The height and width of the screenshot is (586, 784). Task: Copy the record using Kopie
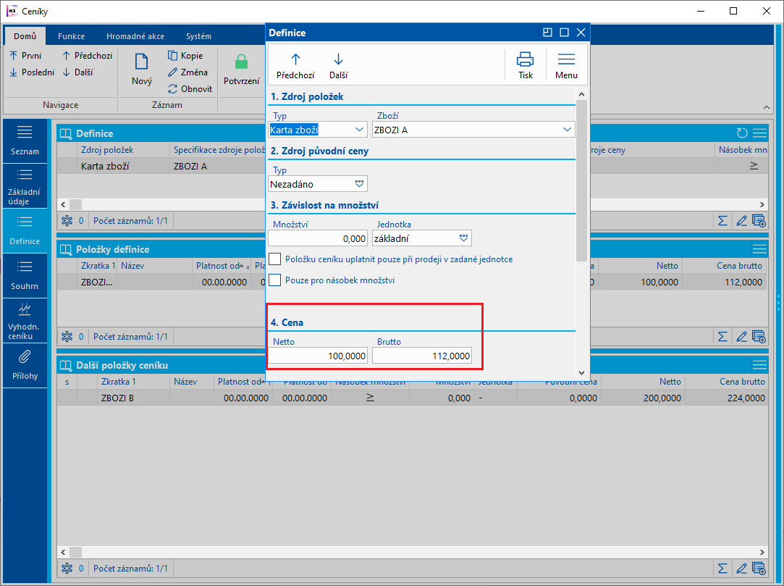coord(185,56)
